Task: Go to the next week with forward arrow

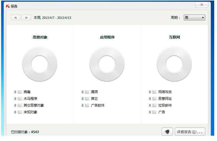Action: (x=26, y=18)
